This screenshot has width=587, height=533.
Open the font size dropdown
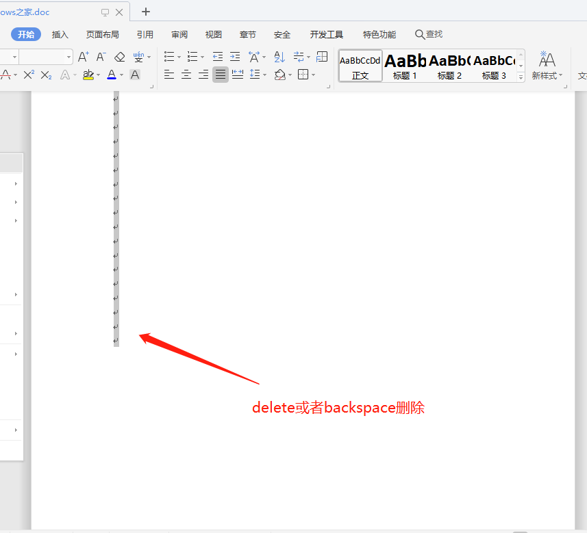pyautogui.click(x=68, y=57)
